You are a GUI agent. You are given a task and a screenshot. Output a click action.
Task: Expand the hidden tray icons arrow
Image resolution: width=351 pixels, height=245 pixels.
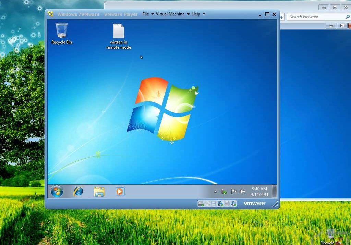(x=215, y=192)
